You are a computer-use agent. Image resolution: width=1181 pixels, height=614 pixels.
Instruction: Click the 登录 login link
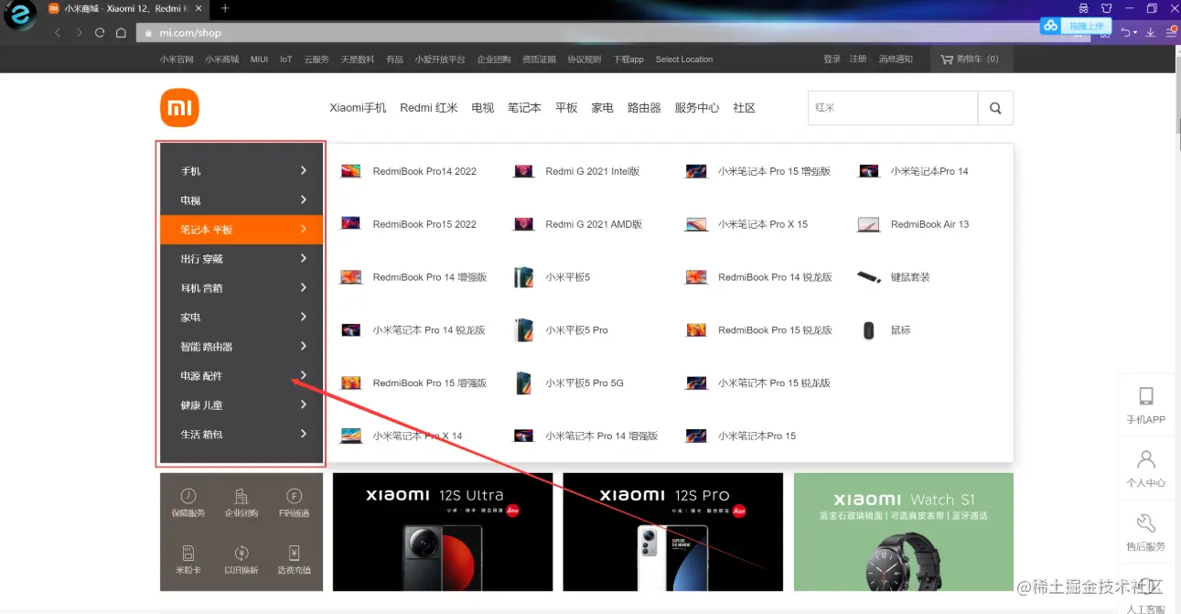[832, 59]
